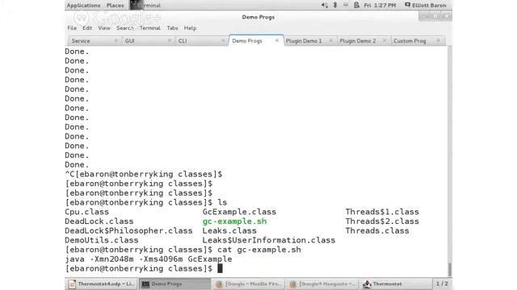
Task: Switch to Google+ Hangouts in taskbar
Action: coord(322,284)
